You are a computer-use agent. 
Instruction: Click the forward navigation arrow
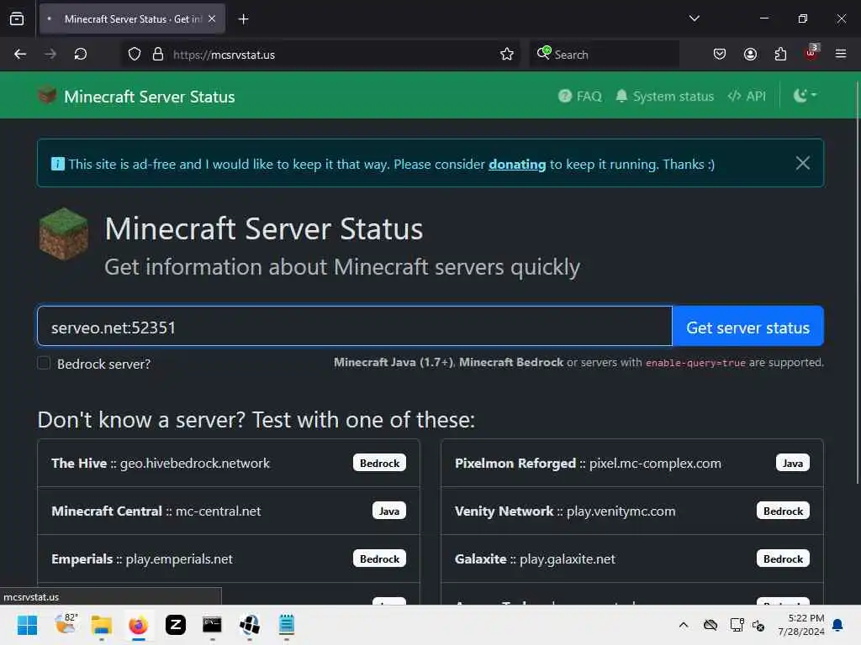tap(50, 55)
